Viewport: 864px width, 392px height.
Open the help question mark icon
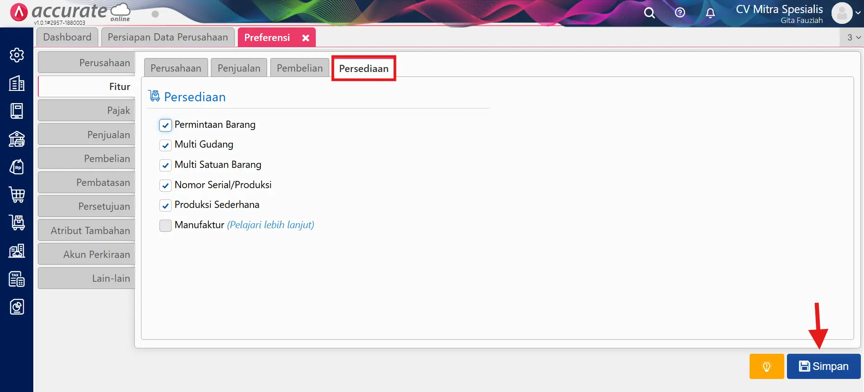tap(680, 13)
